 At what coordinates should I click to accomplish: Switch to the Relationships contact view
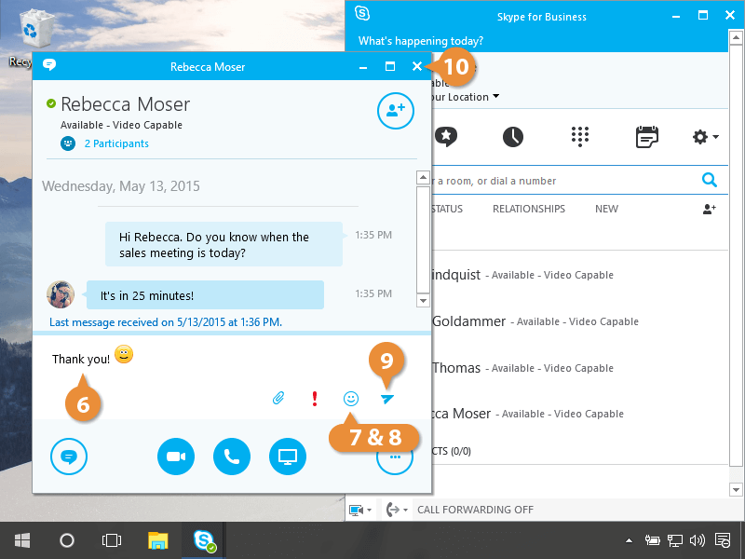tap(528, 209)
